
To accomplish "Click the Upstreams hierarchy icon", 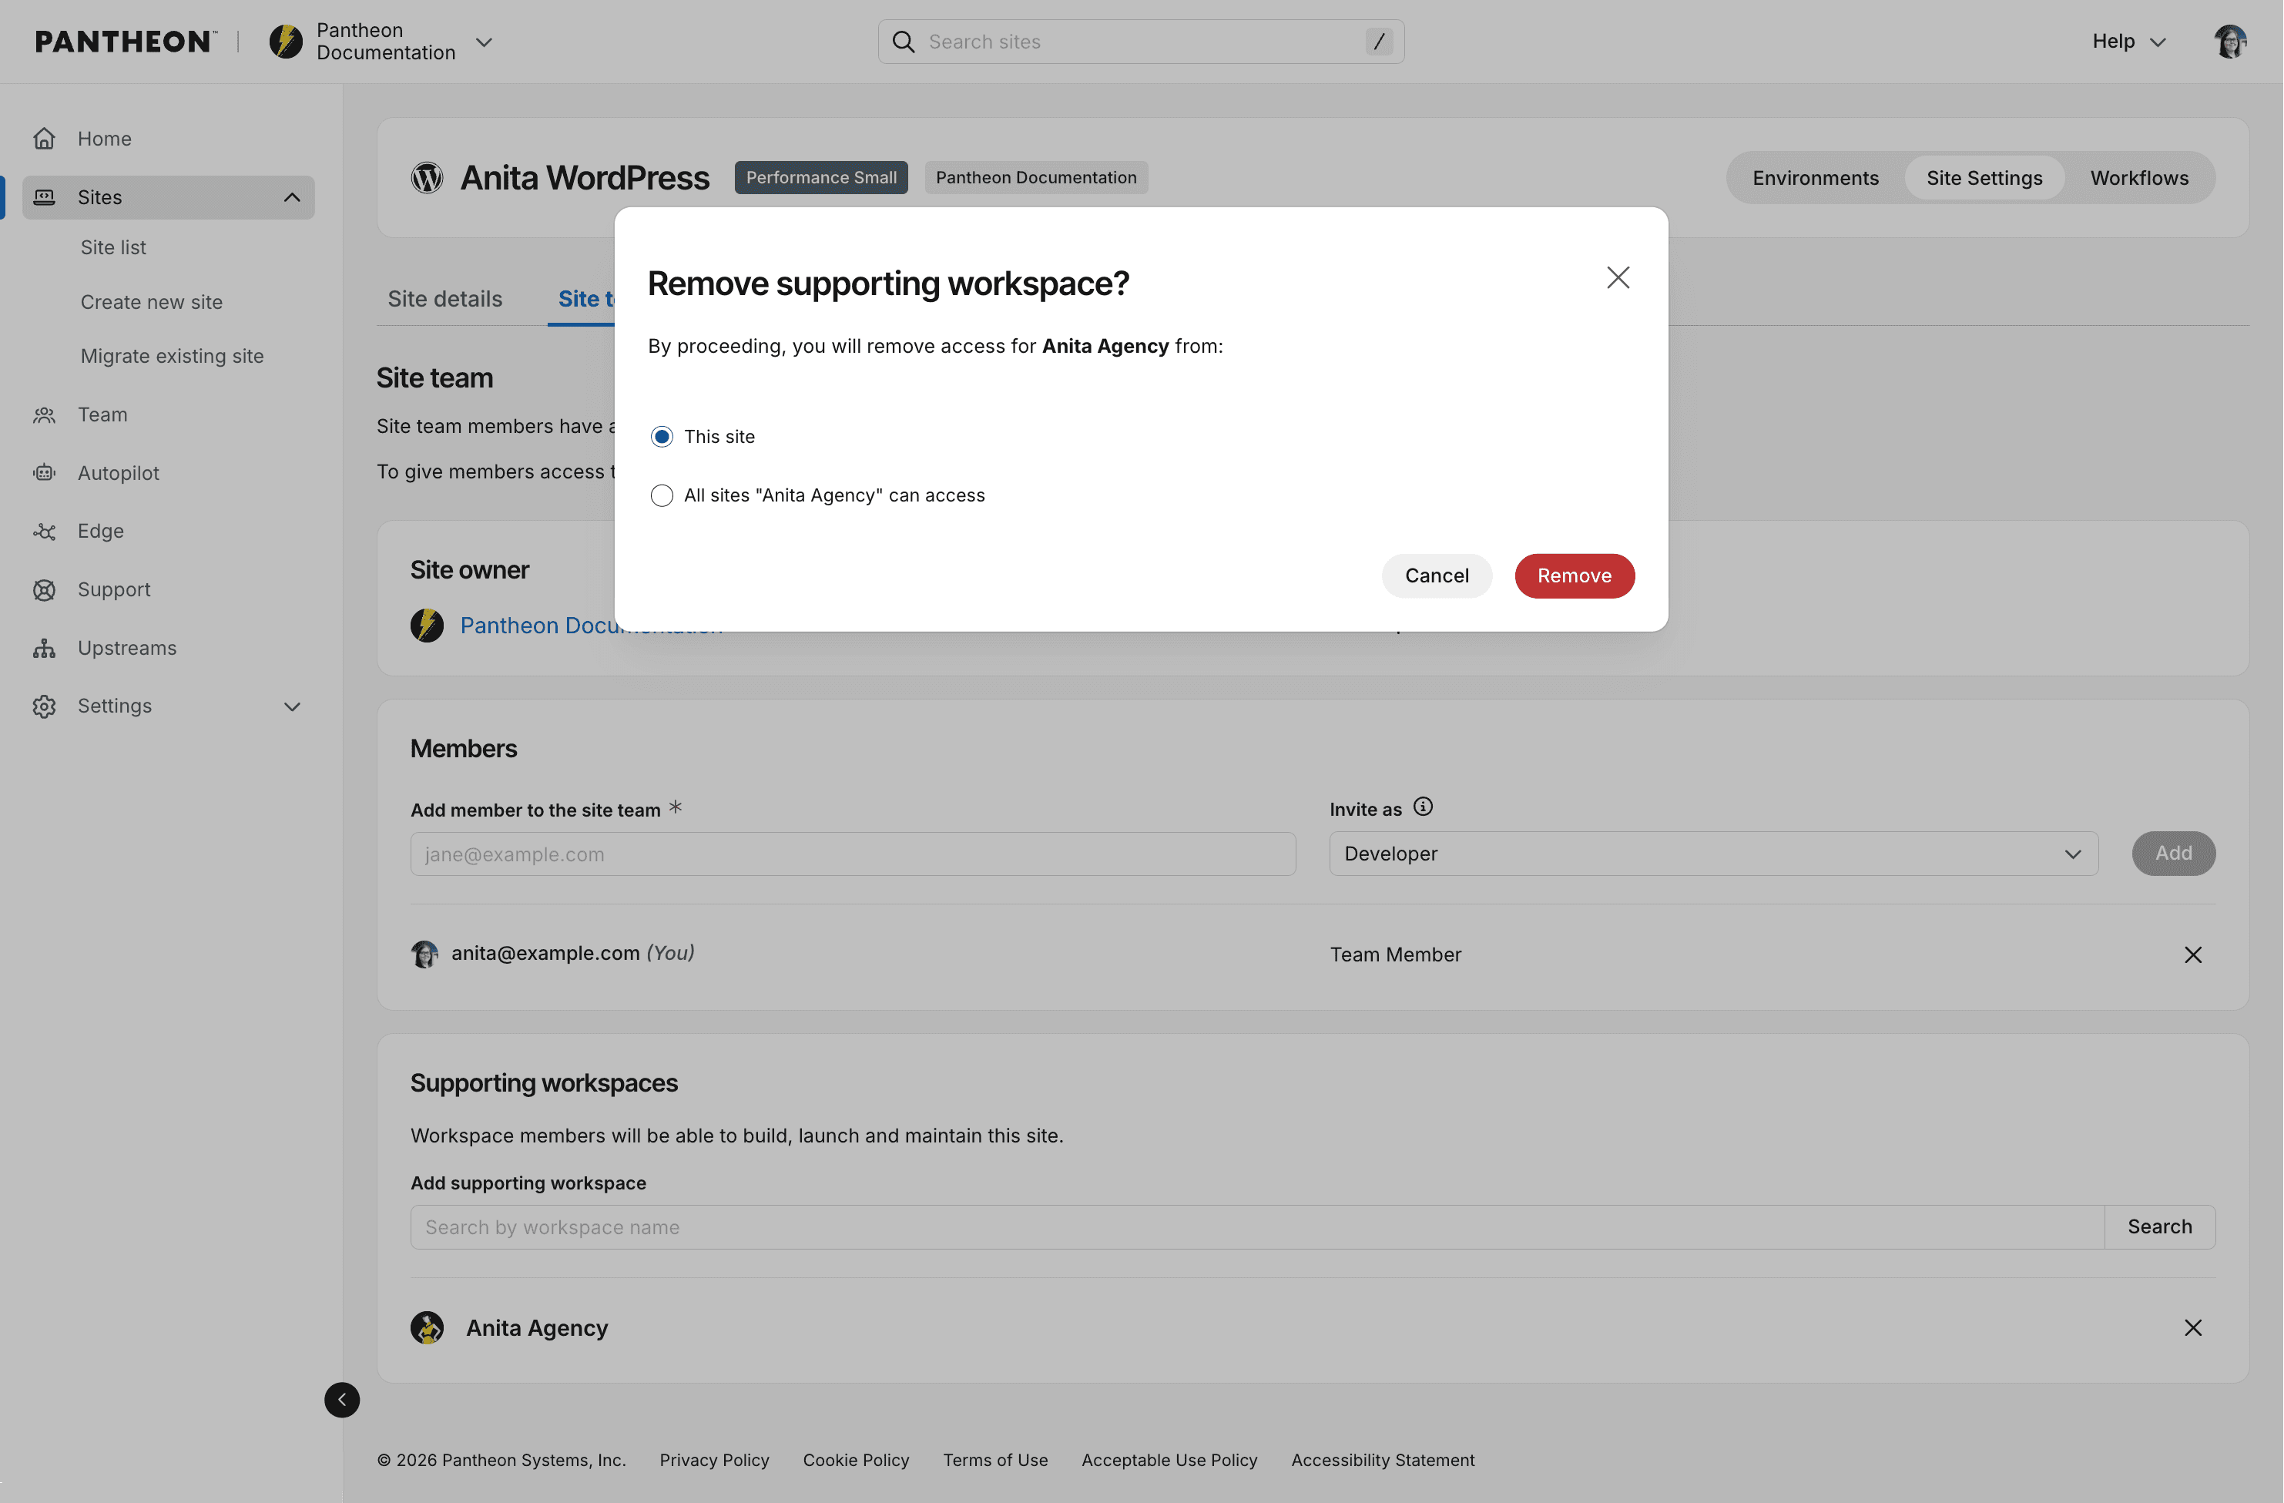I will click(44, 648).
